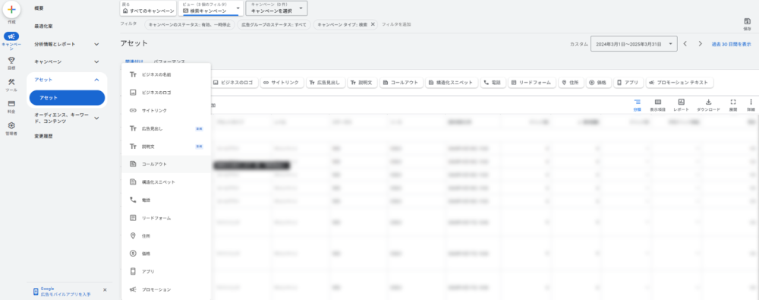The image size is (759, 300).
Task: Choose ビジネスのロゴ in the dropdown list
Action: (x=166, y=92)
